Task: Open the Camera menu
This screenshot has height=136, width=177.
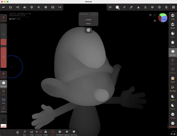Action: (60, 7)
